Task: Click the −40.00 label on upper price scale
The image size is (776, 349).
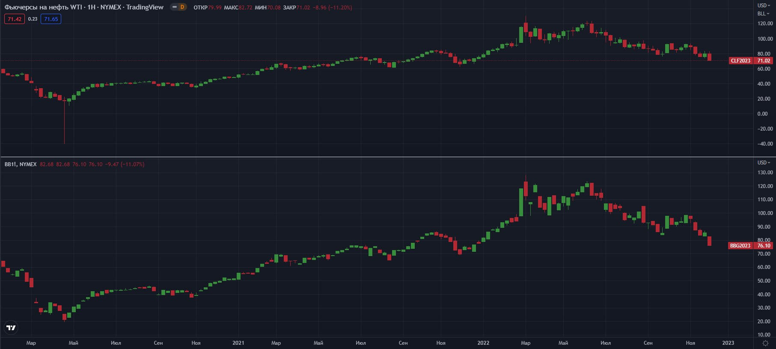Action: click(x=764, y=144)
